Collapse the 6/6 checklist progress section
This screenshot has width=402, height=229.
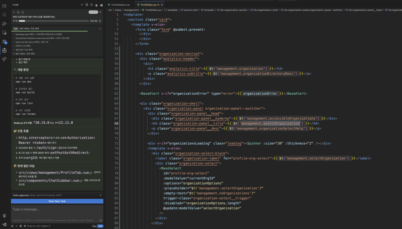tap(100, 29)
